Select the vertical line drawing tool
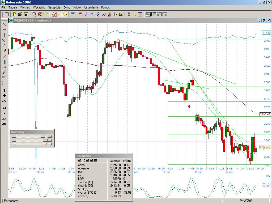The image size is (272, 204). (4, 35)
